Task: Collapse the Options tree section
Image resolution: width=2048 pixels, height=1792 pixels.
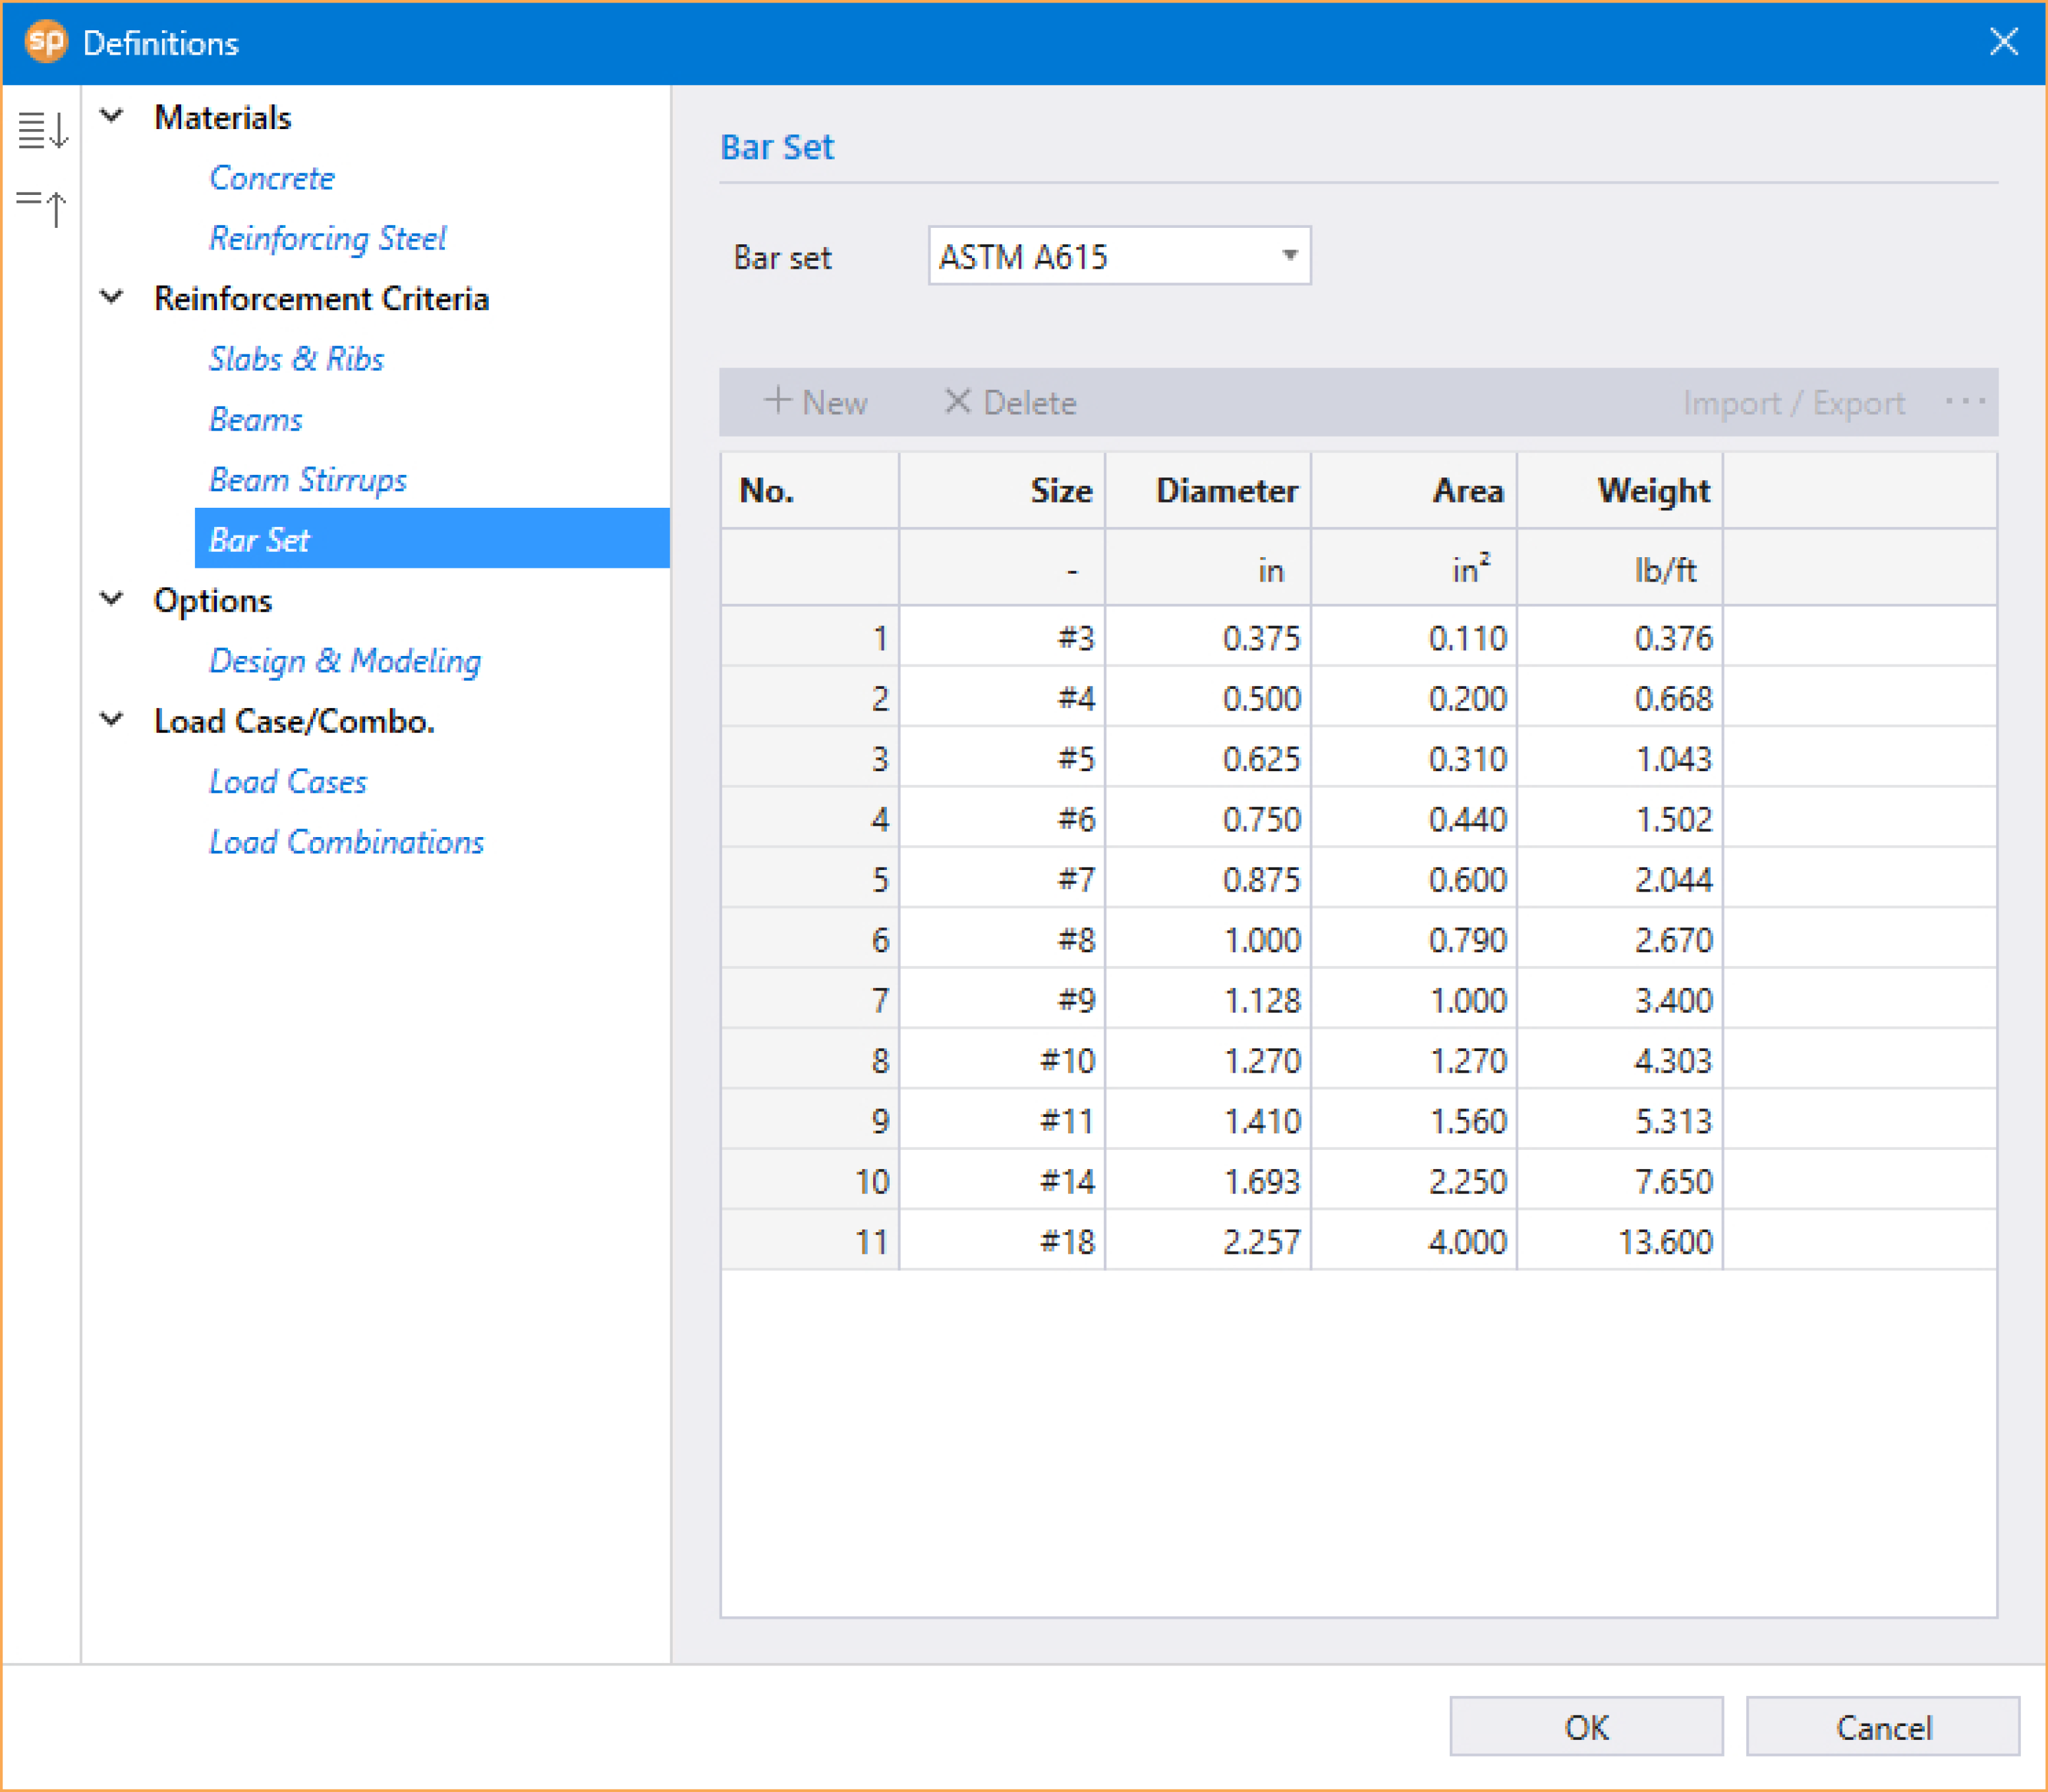Action: point(112,599)
